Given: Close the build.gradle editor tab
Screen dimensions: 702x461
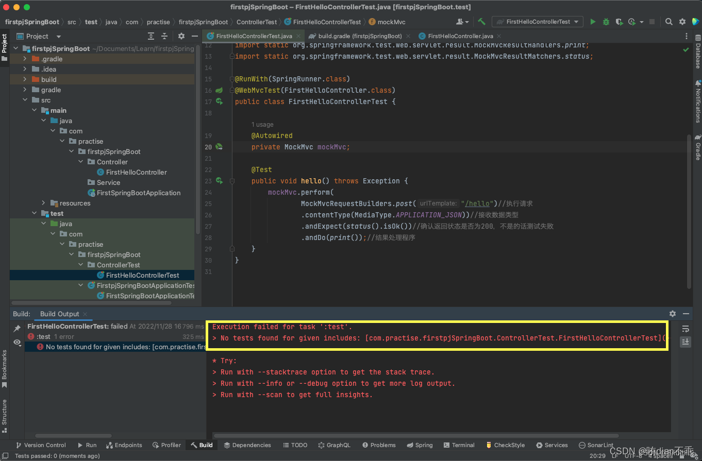Looking at the screenshot, I should point(408,36).
